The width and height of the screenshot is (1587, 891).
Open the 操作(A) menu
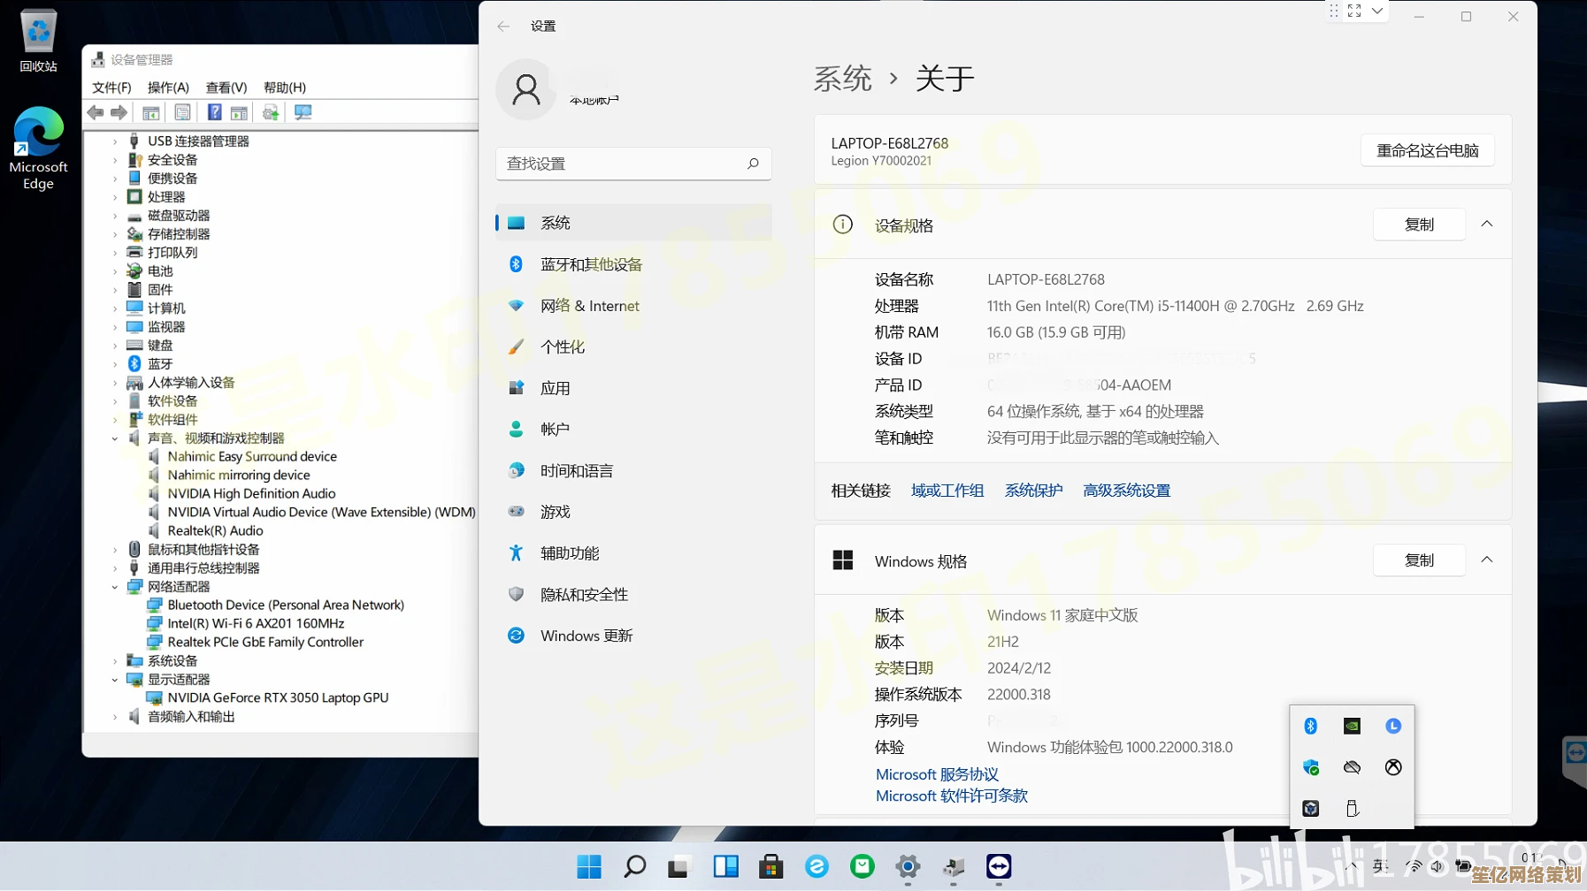click(168, 88)
